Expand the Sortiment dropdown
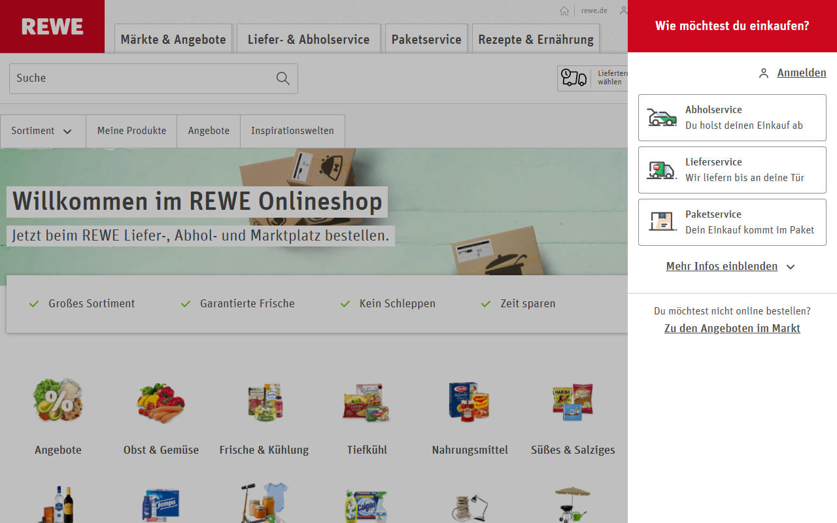The image size is (837, 523). click(x=43, y=131)
